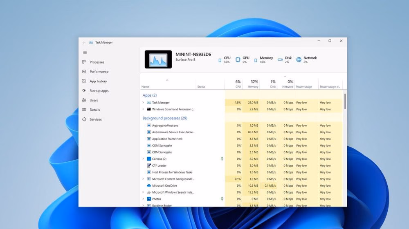Click the Memory summary icon in header

click(x=256, y=60)
